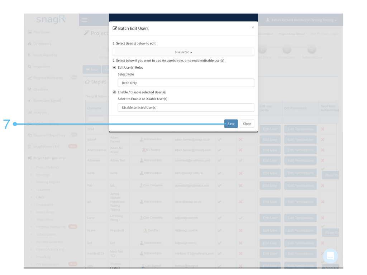
Task: Select Drawings under Project Administration
Action: pyautogui.click(x=43, y=175)
